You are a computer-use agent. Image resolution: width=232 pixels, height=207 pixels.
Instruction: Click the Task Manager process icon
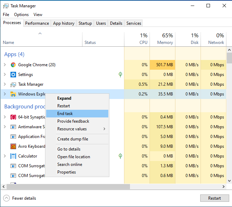coord(13,84)
